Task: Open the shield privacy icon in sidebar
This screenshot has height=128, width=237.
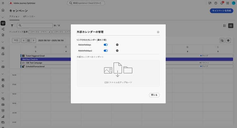Action: pos(3,111)
